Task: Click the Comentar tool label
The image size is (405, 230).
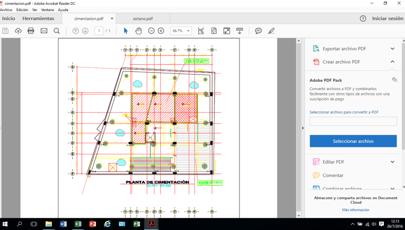Action: click(x=333, y=176)
